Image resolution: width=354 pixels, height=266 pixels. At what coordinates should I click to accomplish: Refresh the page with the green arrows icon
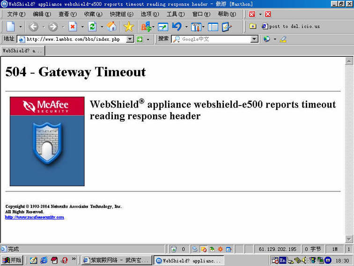coord(92,27)
